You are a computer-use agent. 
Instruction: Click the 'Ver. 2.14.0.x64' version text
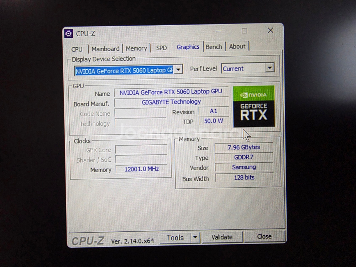click(132, 241)
